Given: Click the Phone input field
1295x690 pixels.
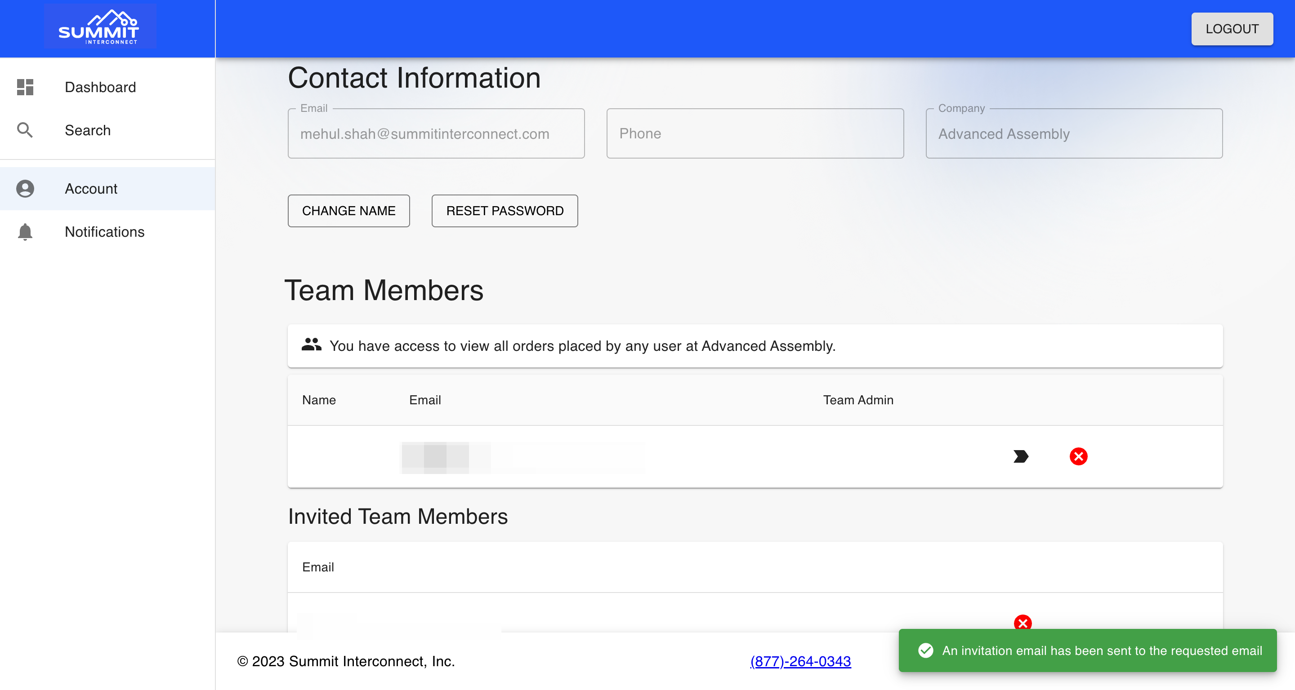Looking at the screenshot, I should tap(755, 133).
